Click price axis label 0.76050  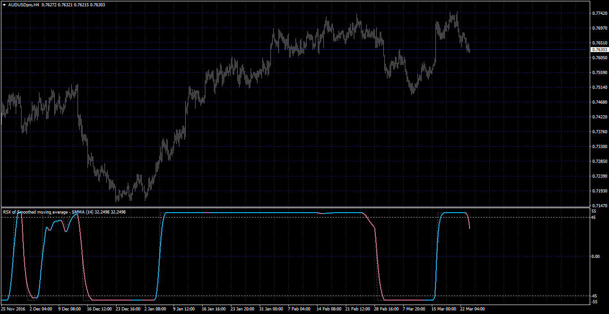[600, 58]
